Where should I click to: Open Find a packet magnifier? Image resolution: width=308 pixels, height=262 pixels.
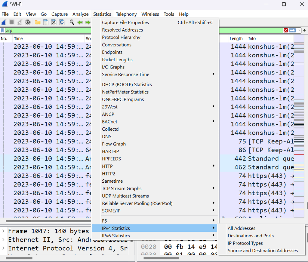click(72, 22)
